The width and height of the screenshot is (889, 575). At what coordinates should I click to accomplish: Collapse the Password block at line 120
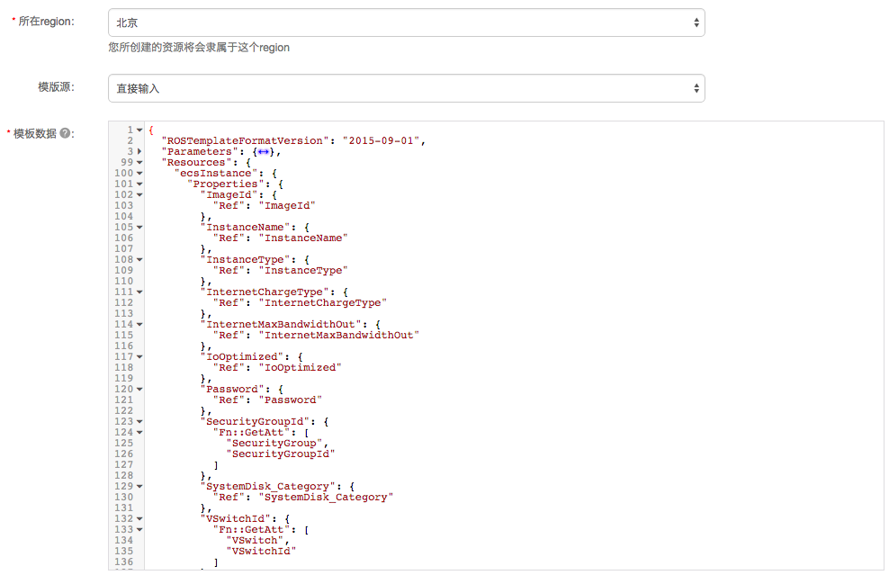(139, 389)
